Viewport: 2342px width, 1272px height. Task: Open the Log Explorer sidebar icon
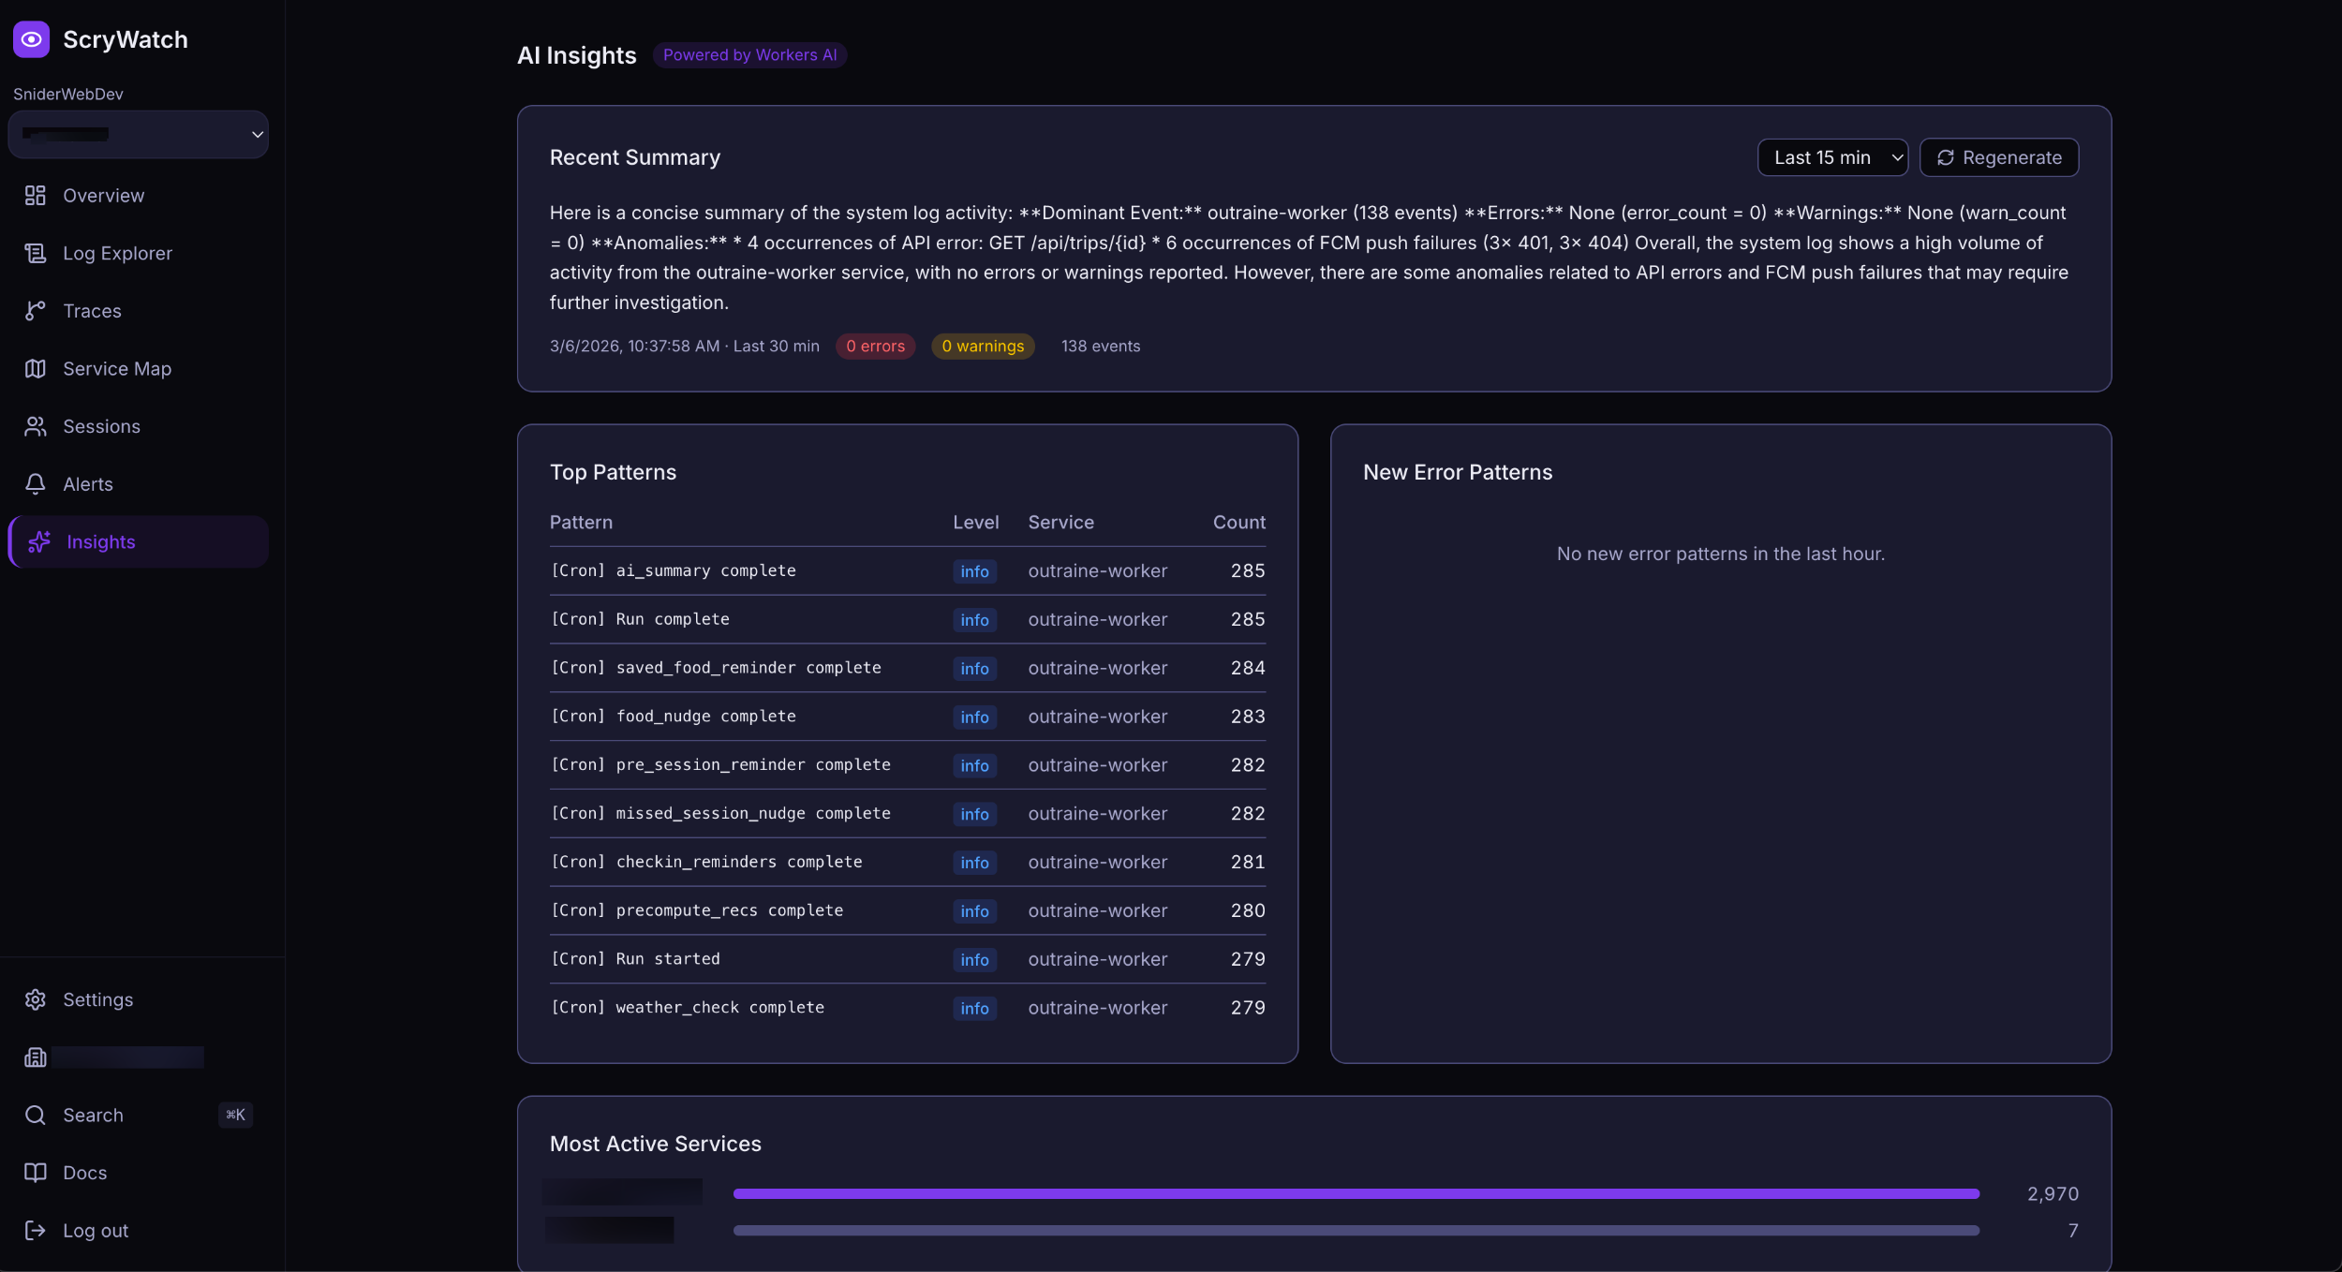pyautogui.click(x=36, y=253)
